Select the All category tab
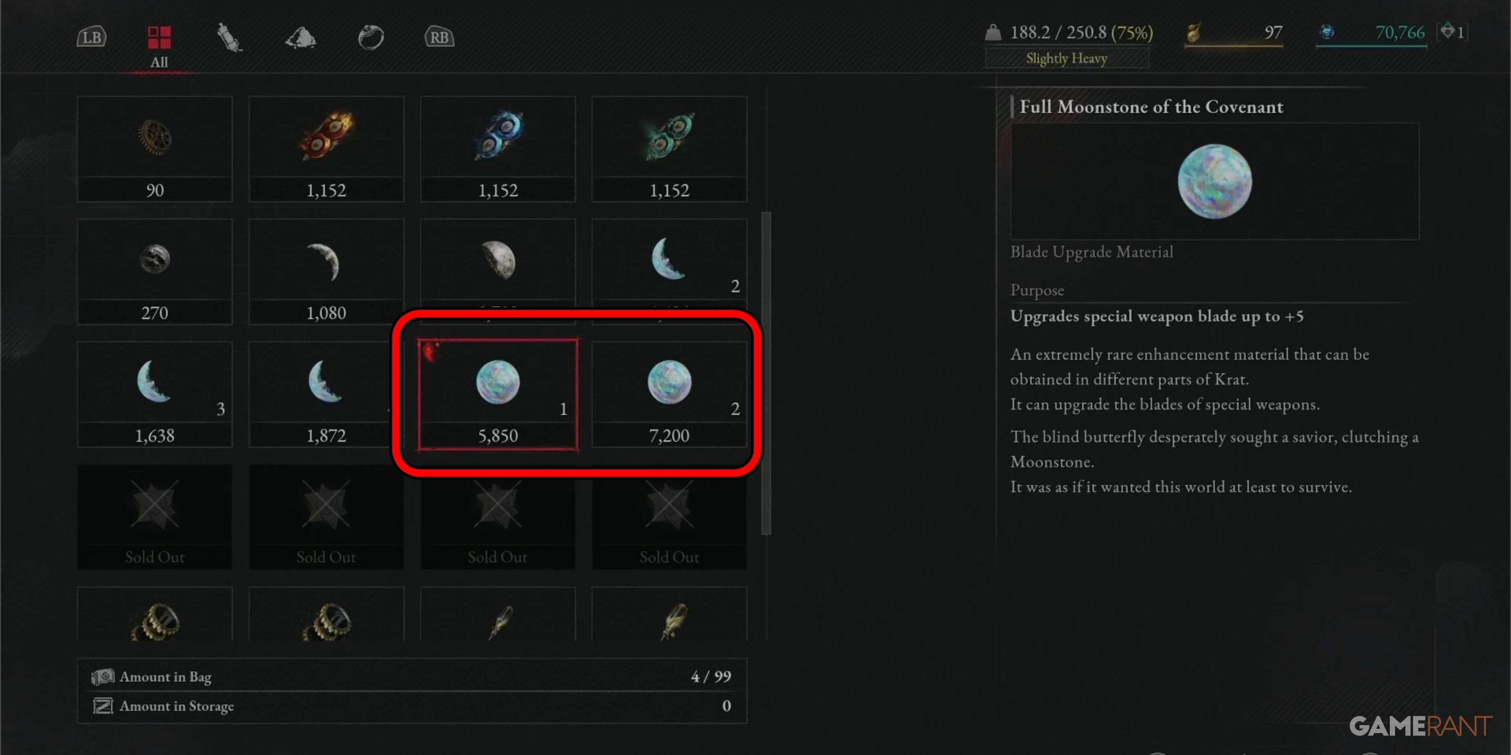The height and width of the screenshot is (755, 1511). coord(159,47)
